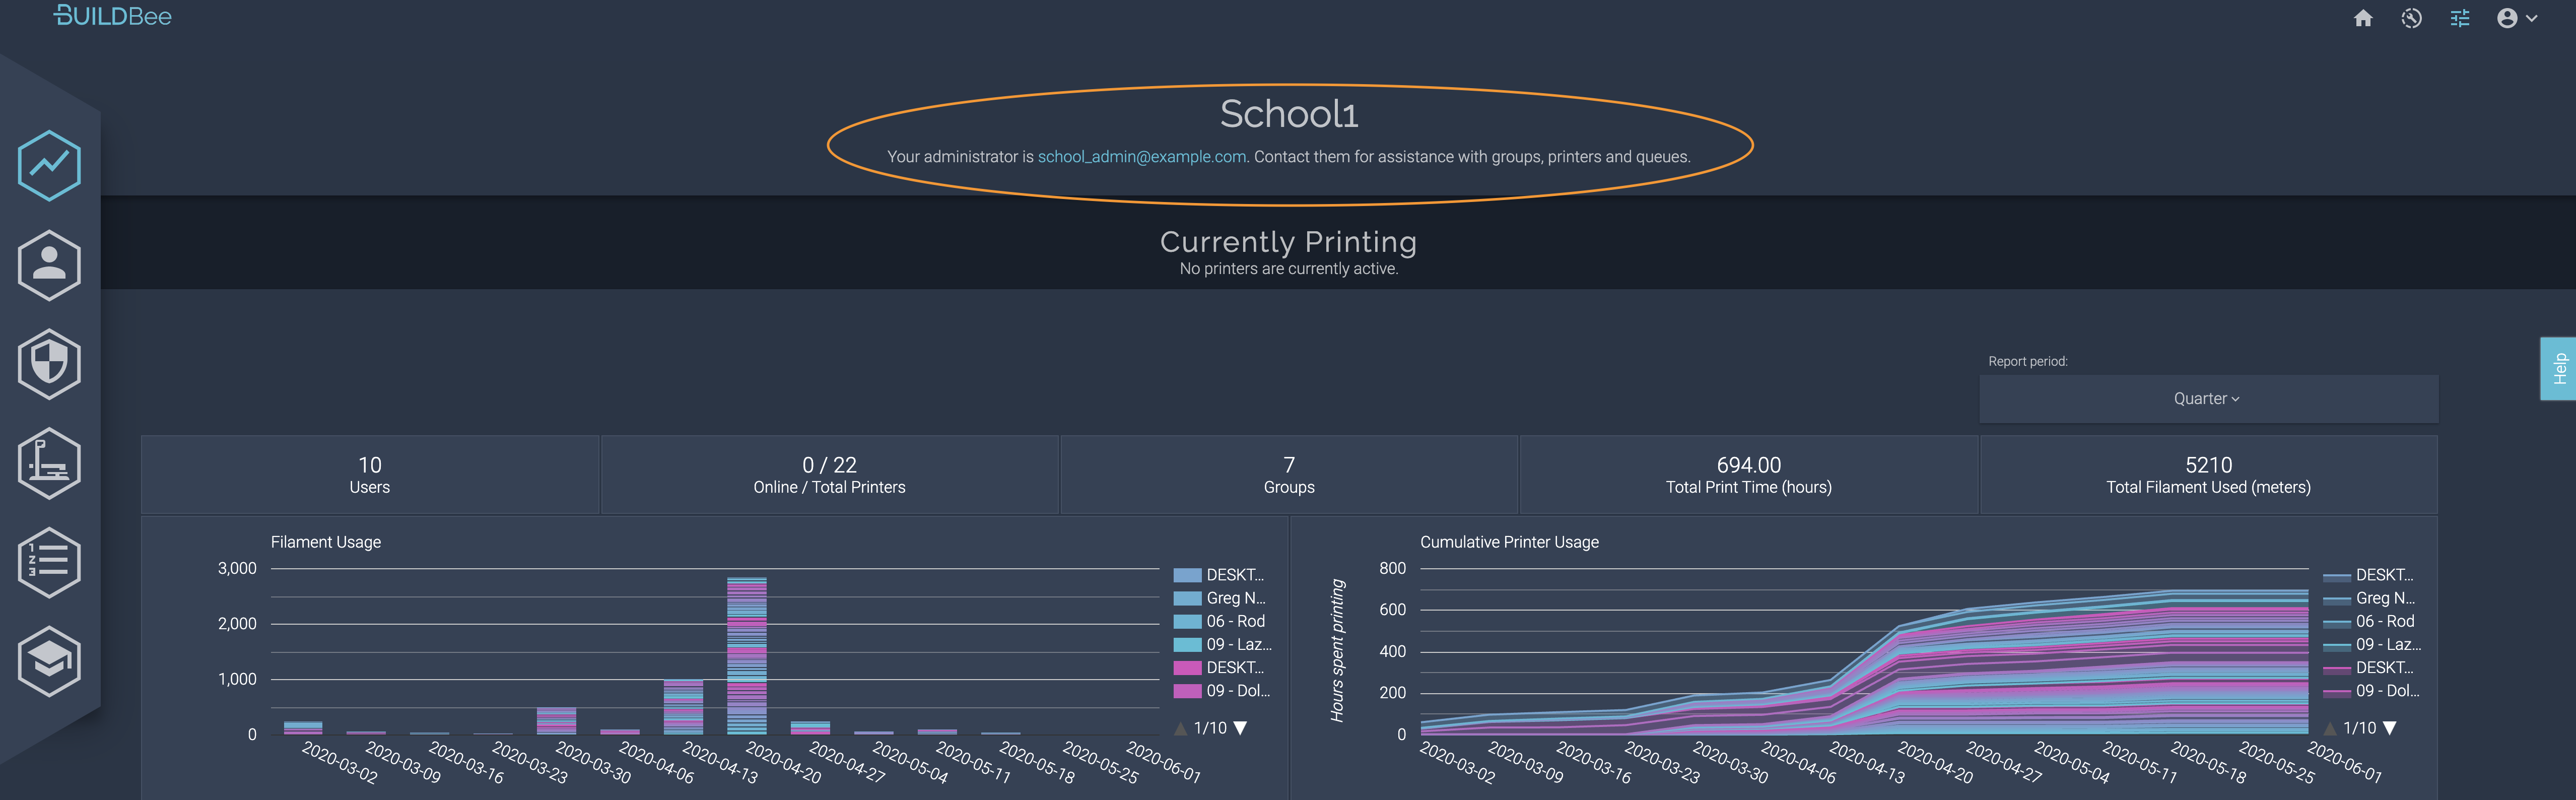The width and height of the screenshot is (2576, 800).
Task: Toggle Greg N... legend in Filament Usage
Action: 1220,598
